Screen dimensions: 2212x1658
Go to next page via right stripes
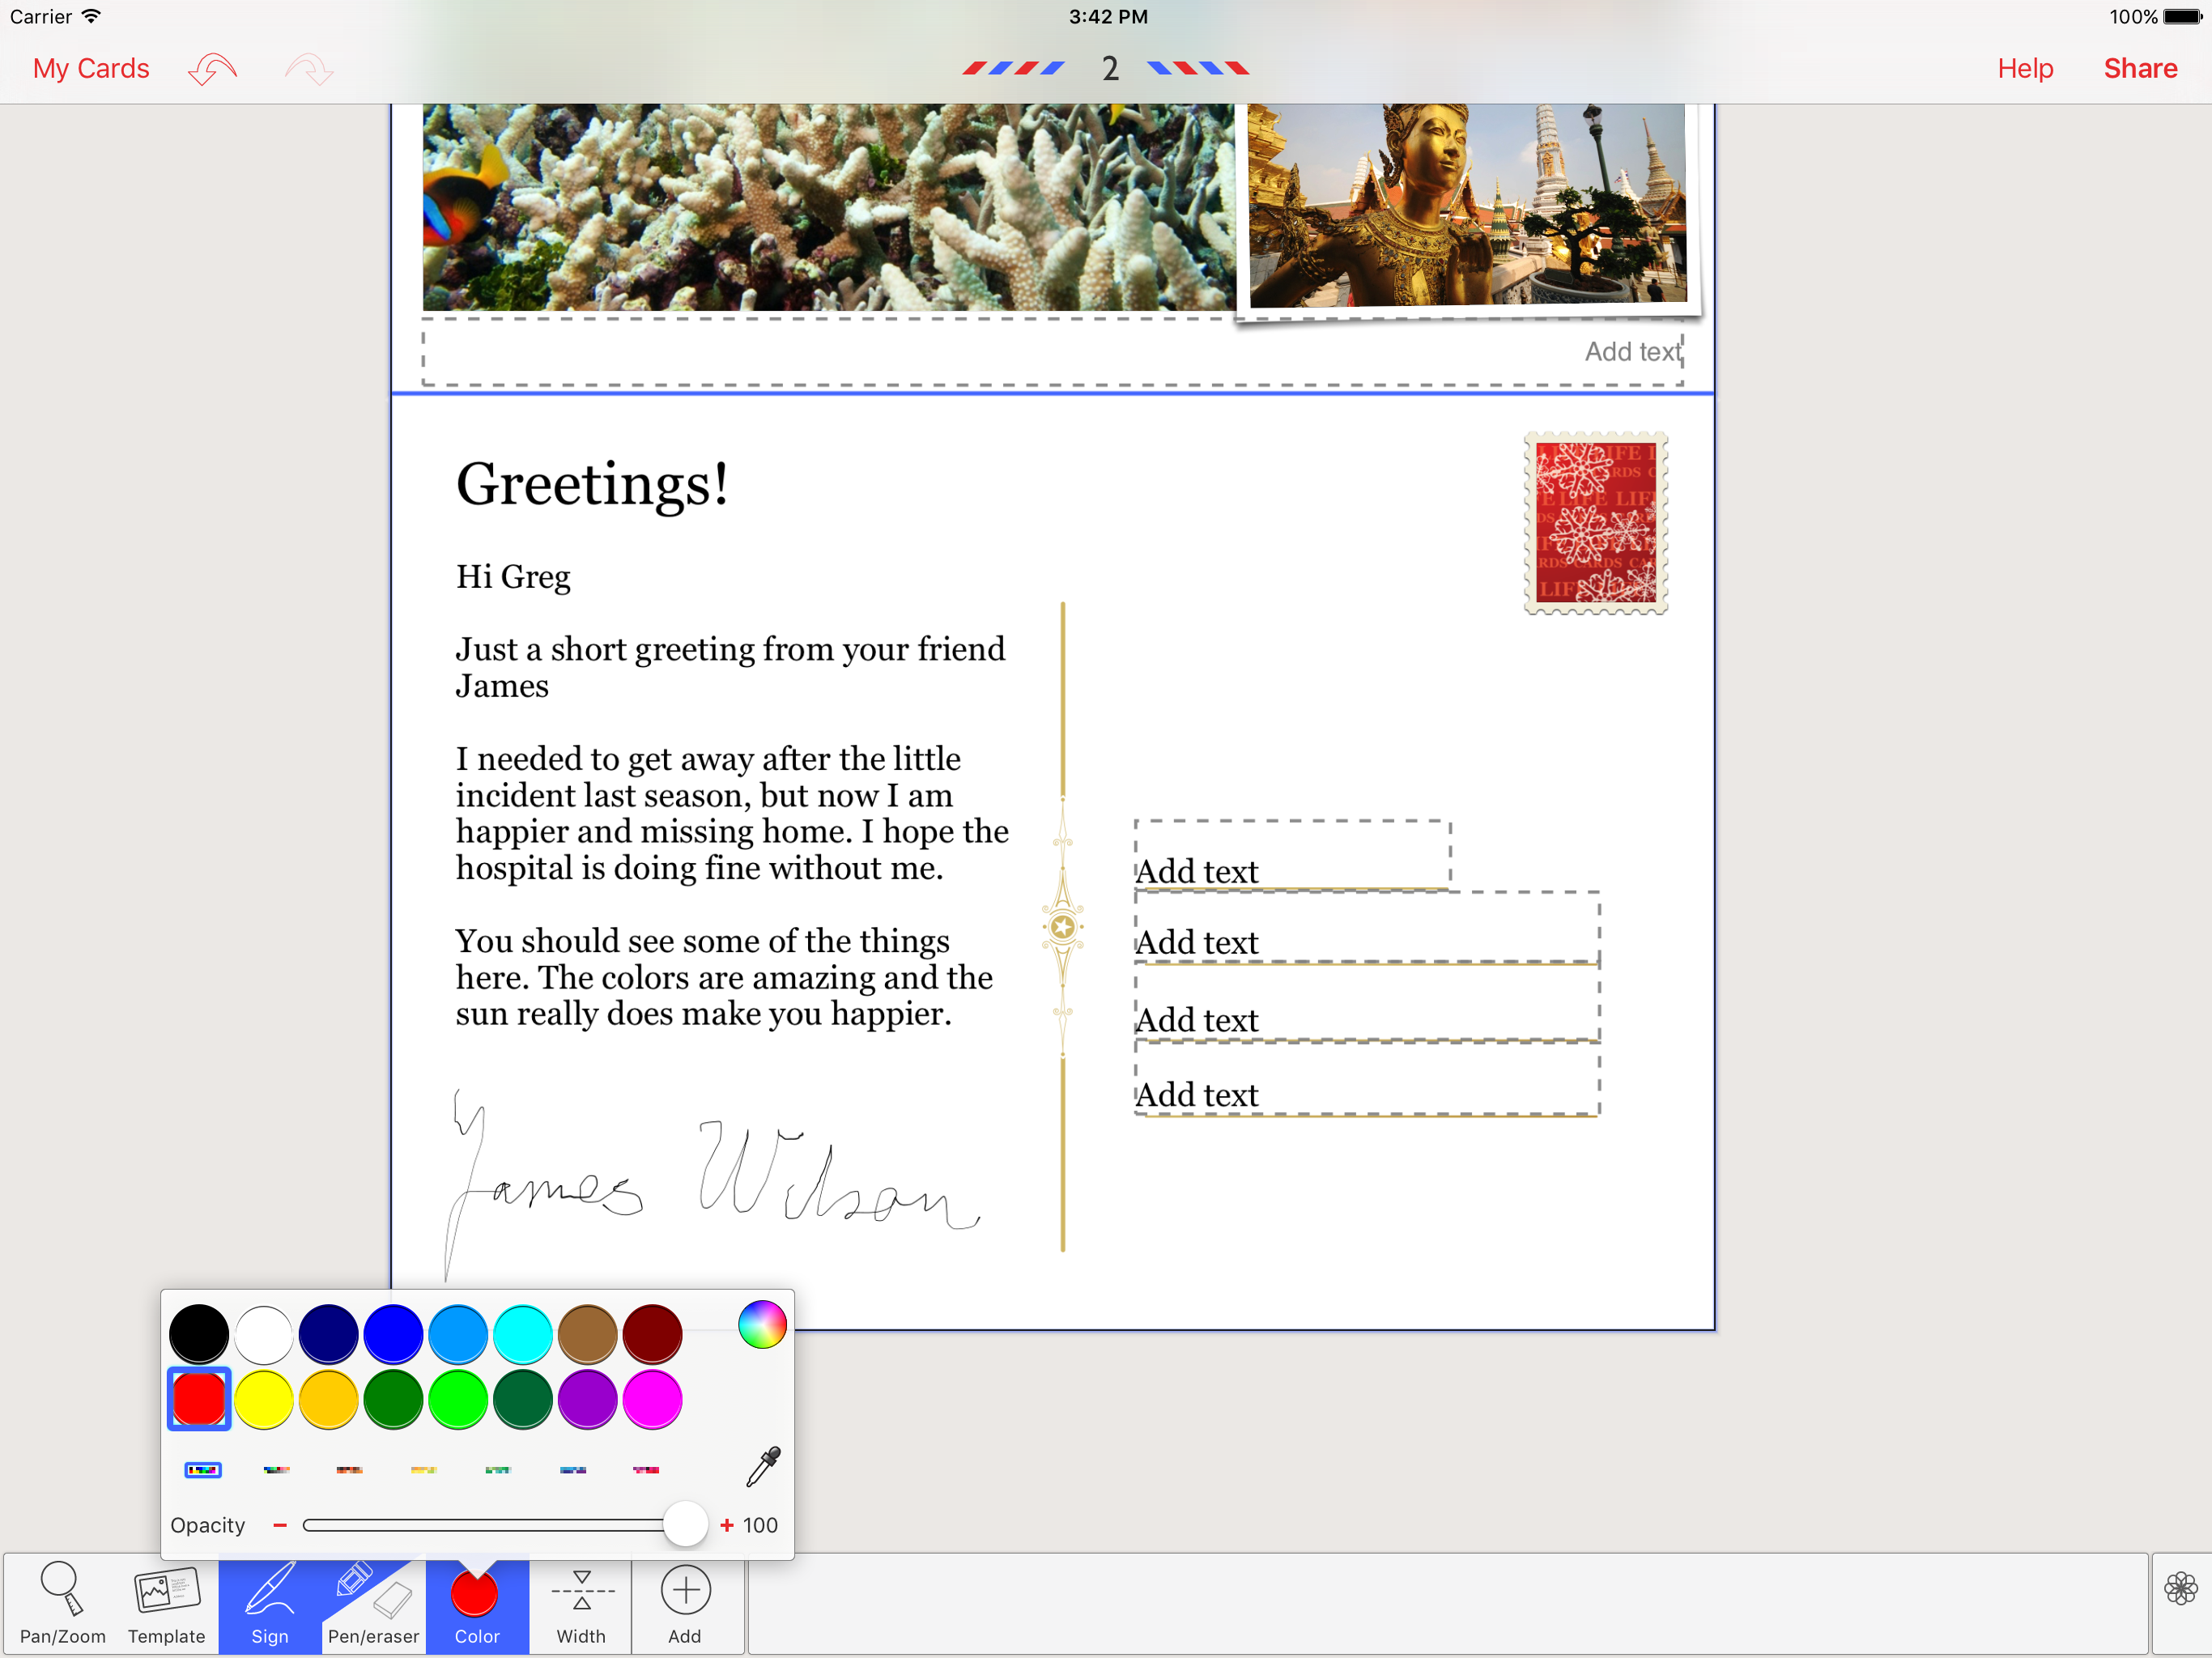click(1198, 68)
